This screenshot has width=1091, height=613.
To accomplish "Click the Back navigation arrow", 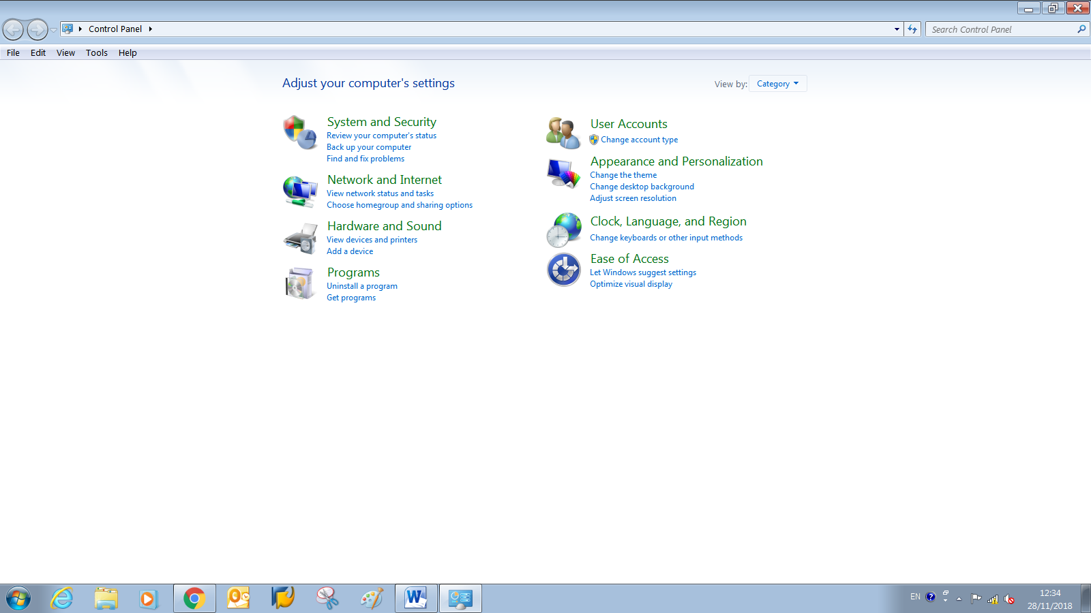I will tap(13, 29).
